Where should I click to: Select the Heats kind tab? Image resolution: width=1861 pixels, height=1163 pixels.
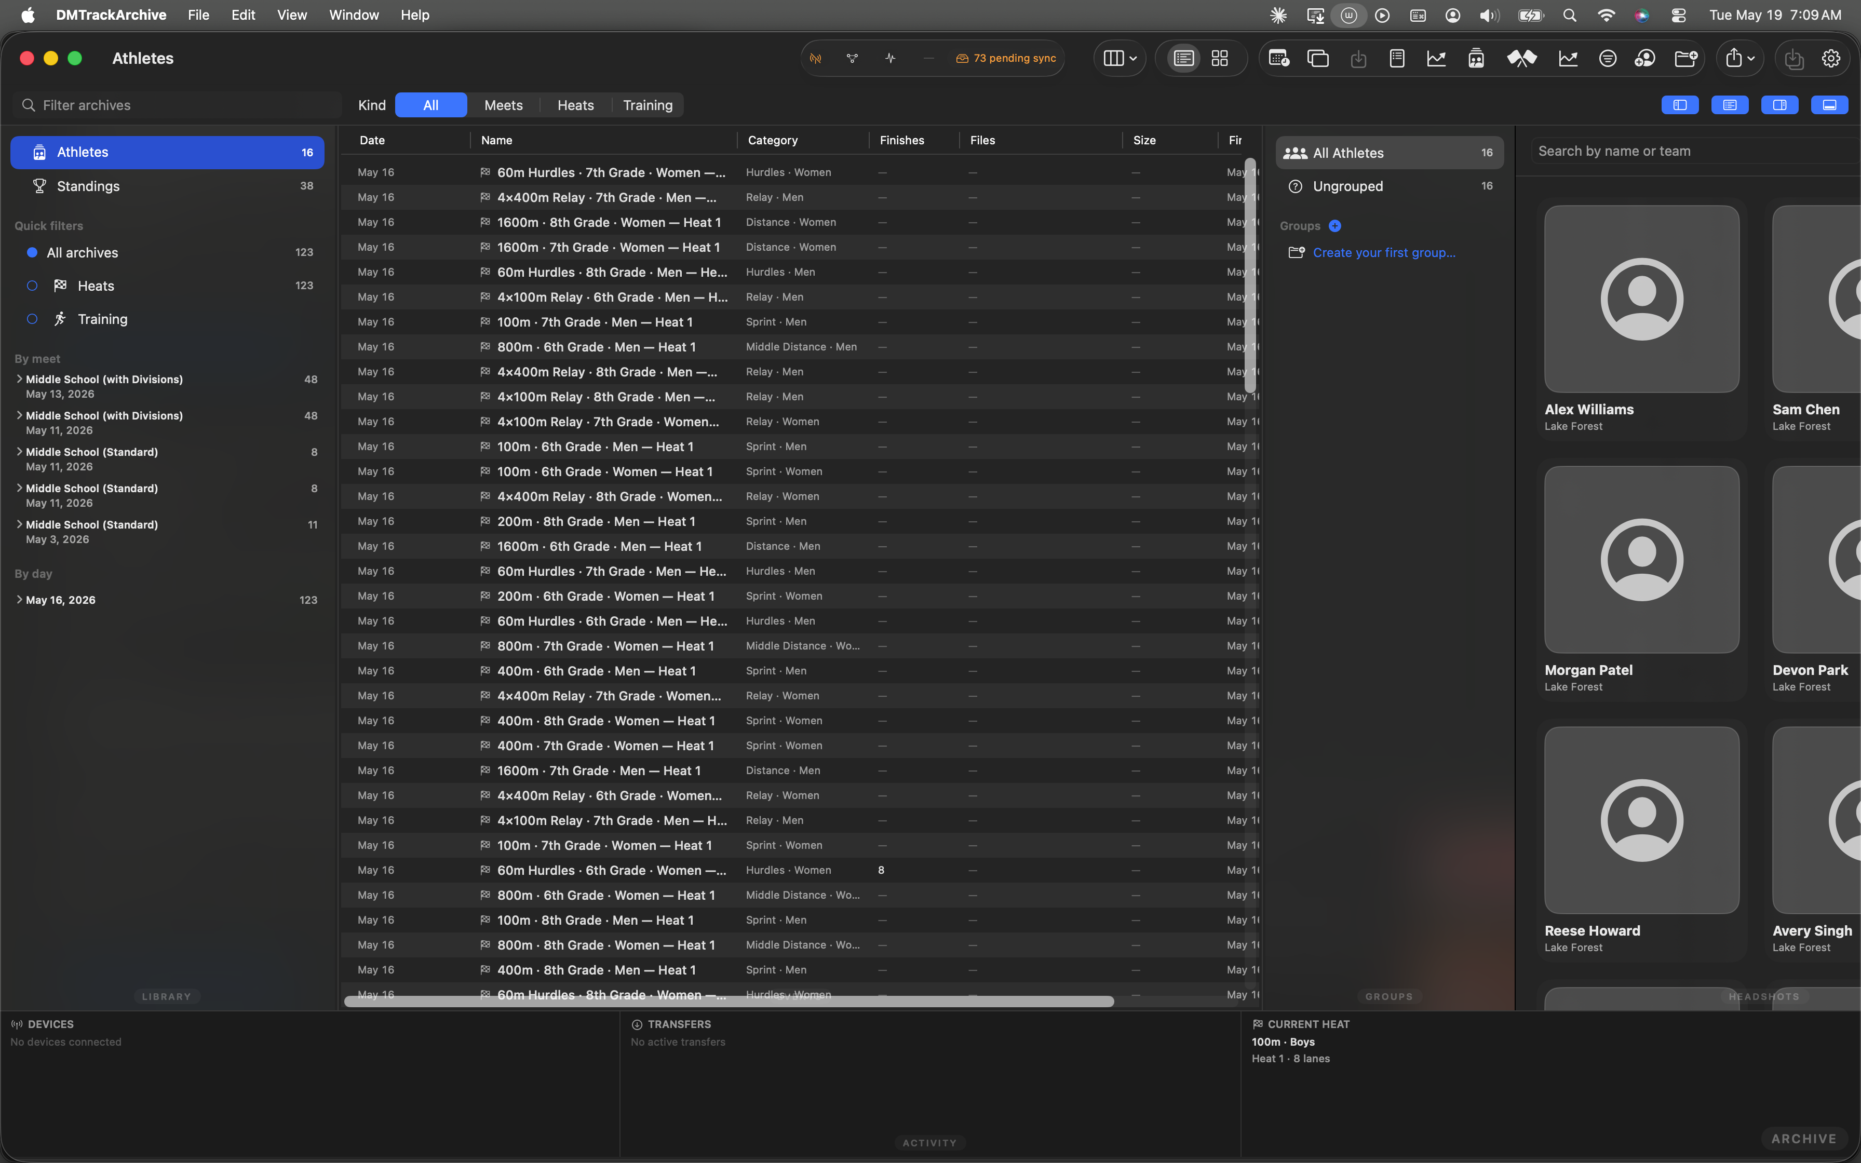tap(575, 105)
